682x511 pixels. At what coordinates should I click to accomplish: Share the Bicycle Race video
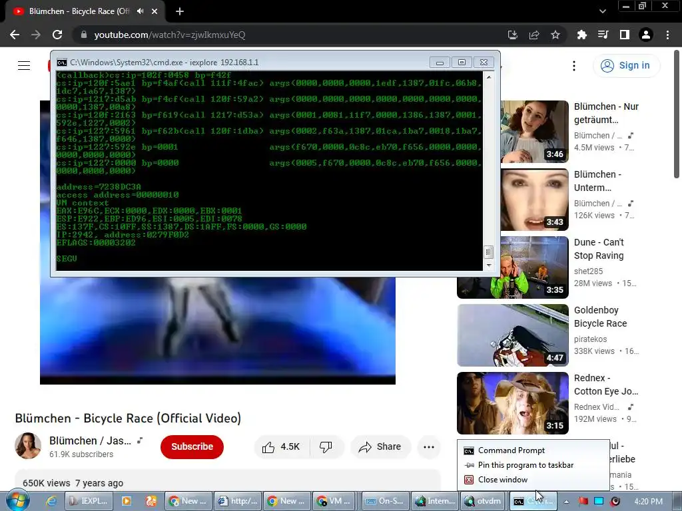tap(380, 446)
